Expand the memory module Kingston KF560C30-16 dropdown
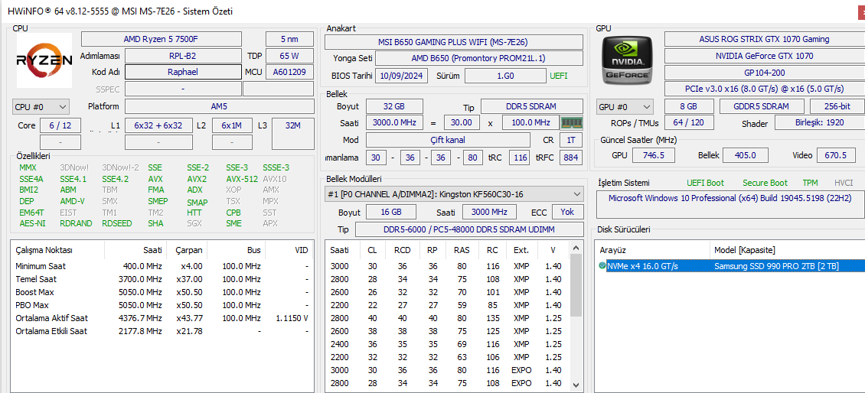Viewport: 865px width, 393px height. (x=453, y=194)
